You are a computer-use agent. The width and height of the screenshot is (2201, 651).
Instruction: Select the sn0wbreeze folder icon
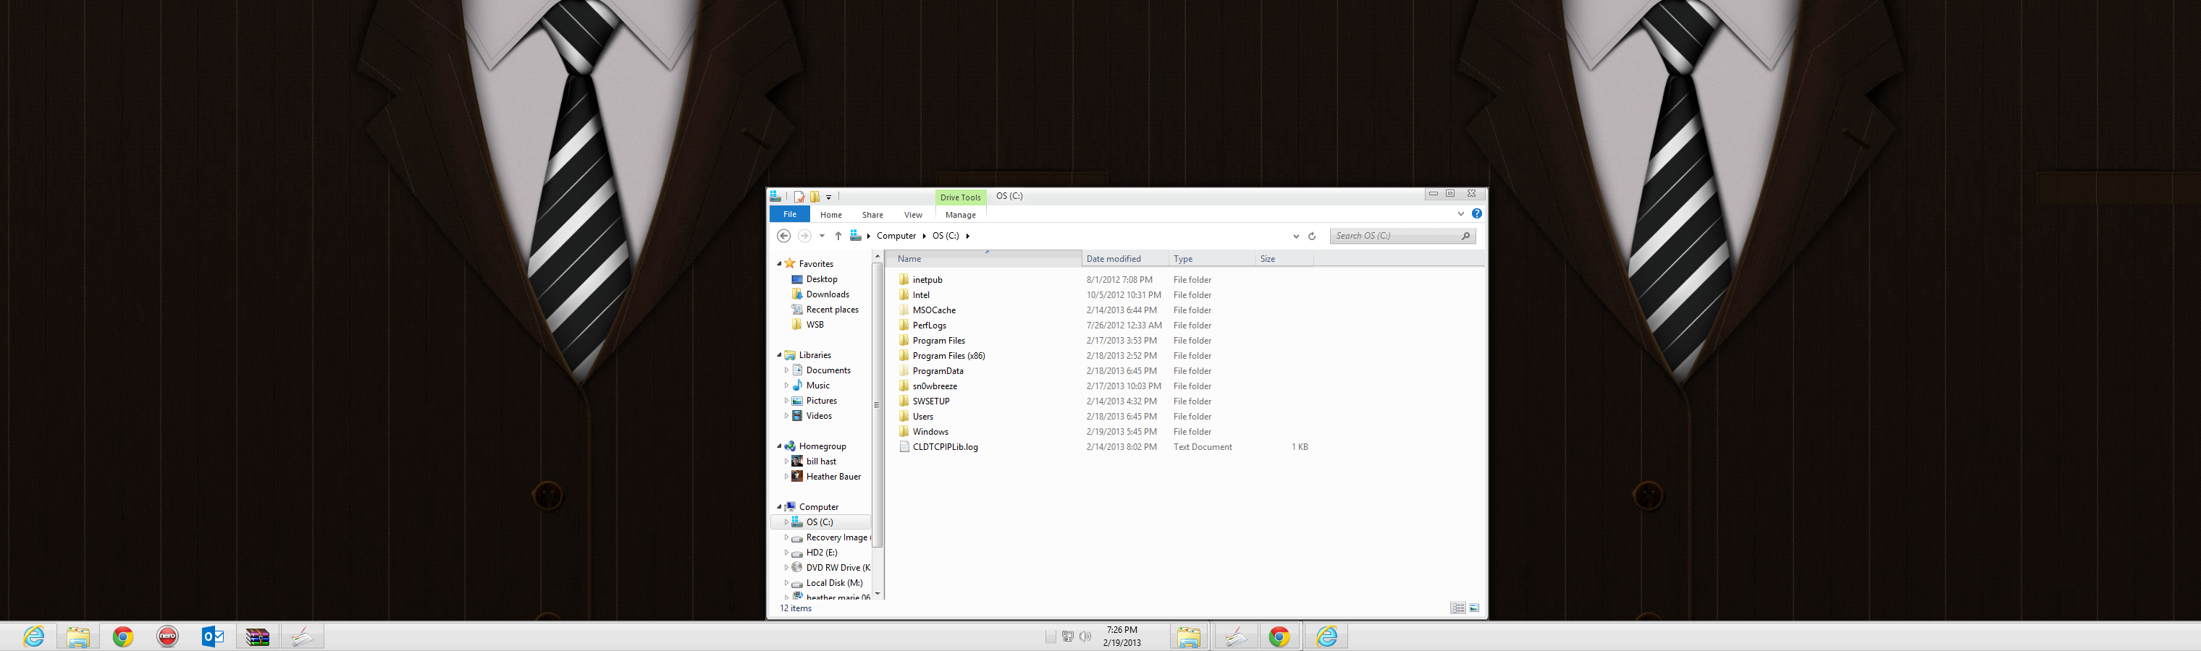[x=904, y=386]
